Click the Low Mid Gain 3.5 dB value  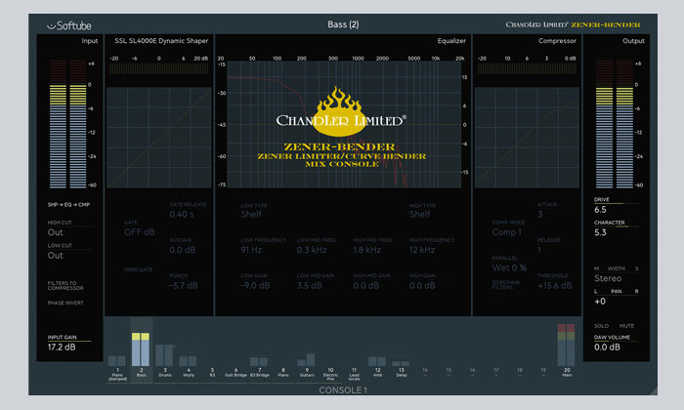(310, 286)
